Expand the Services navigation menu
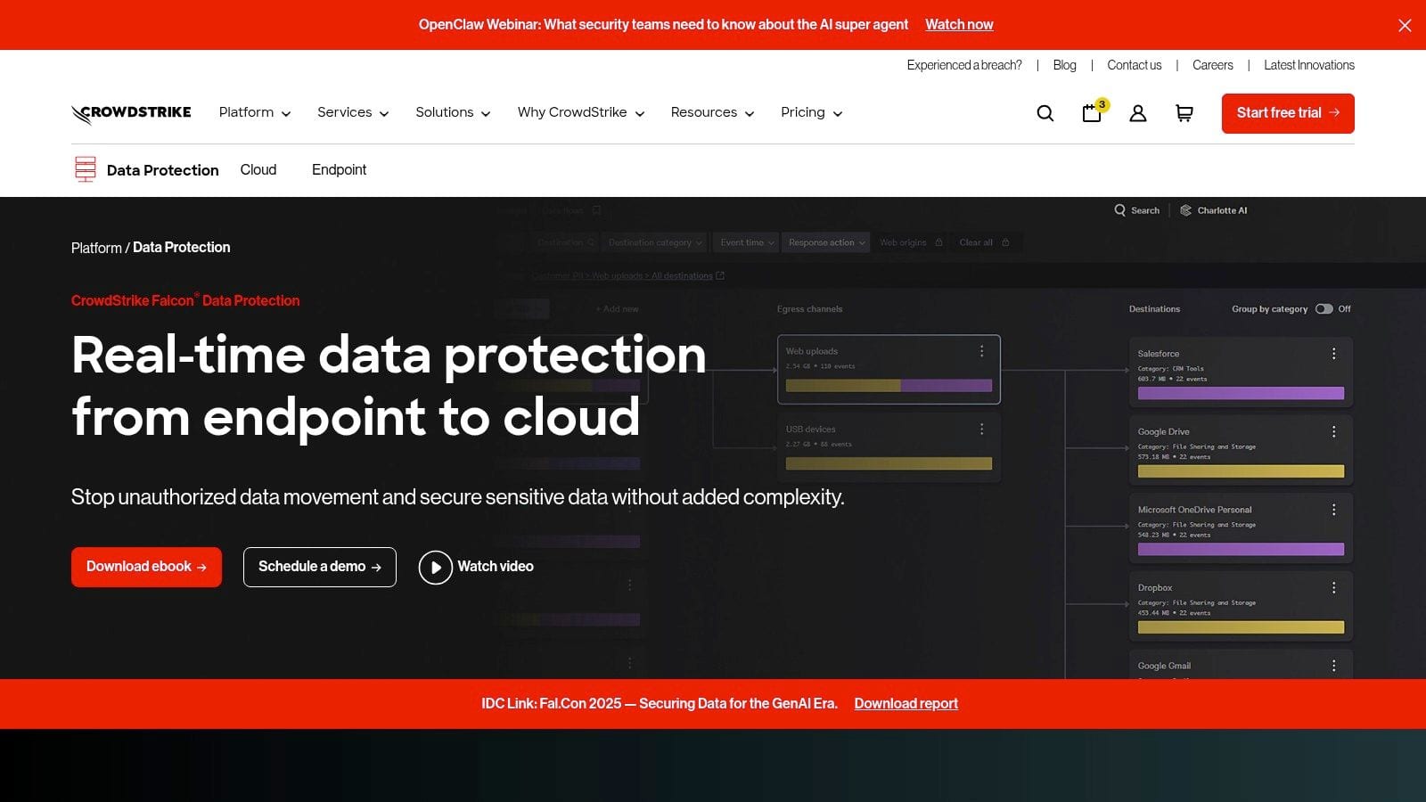Viewport: 1426px width, 802px height. click(353, 112)
